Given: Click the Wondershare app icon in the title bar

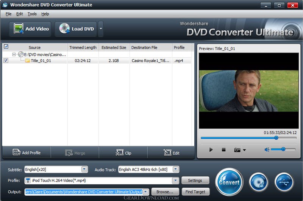Looking at the screenshot, I should point(5,5).
